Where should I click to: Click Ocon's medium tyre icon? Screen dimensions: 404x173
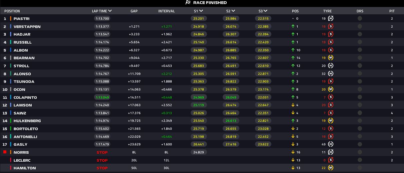pos(330,89)
